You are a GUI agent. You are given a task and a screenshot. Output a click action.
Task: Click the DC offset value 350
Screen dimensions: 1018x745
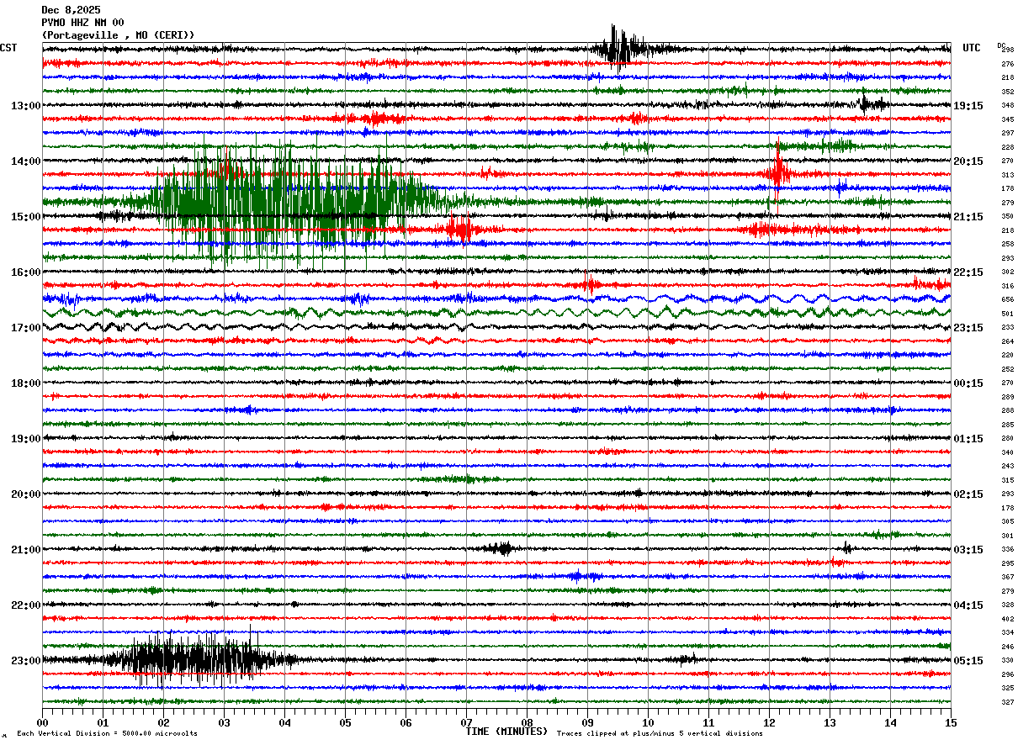click(x=1007, y=216)
